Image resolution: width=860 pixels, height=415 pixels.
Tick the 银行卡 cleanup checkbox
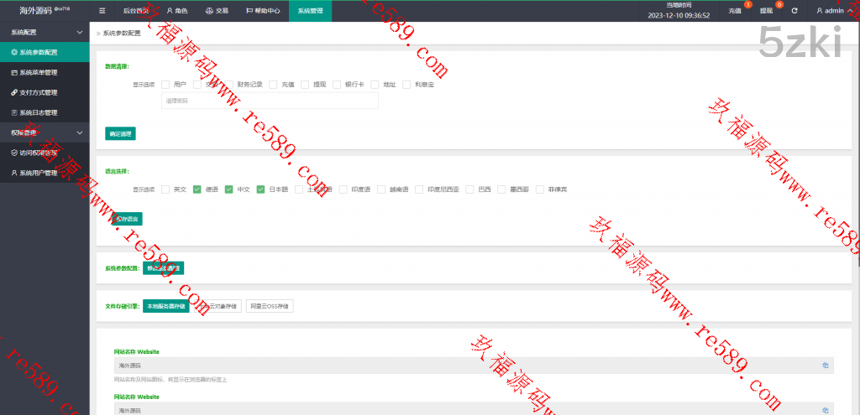[337, 84]
